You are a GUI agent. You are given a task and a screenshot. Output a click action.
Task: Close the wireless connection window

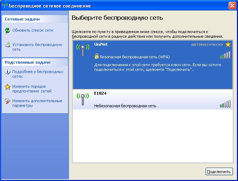(232, 6)
